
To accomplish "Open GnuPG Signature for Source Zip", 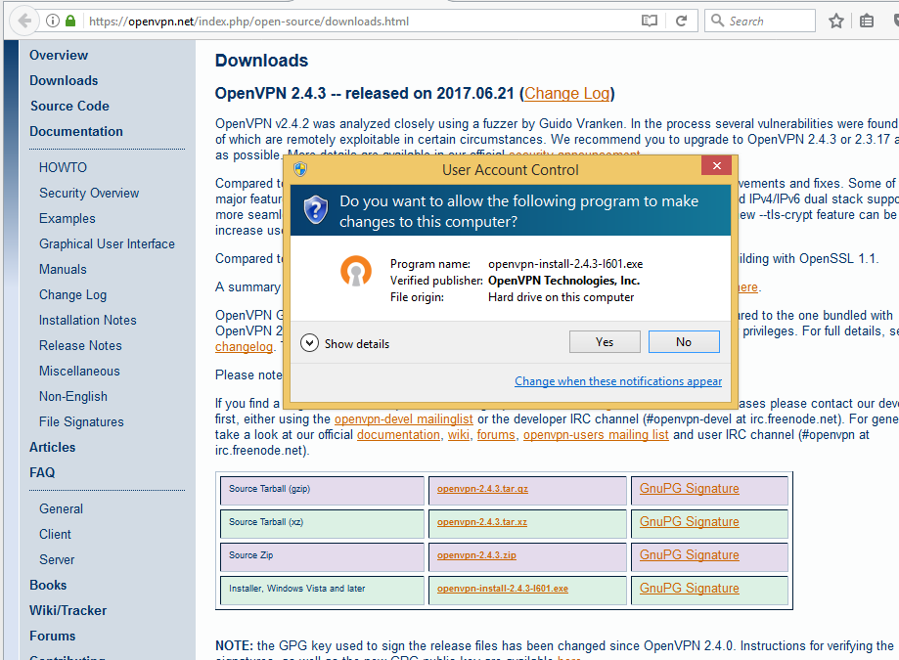I will (x=689, y=555).
